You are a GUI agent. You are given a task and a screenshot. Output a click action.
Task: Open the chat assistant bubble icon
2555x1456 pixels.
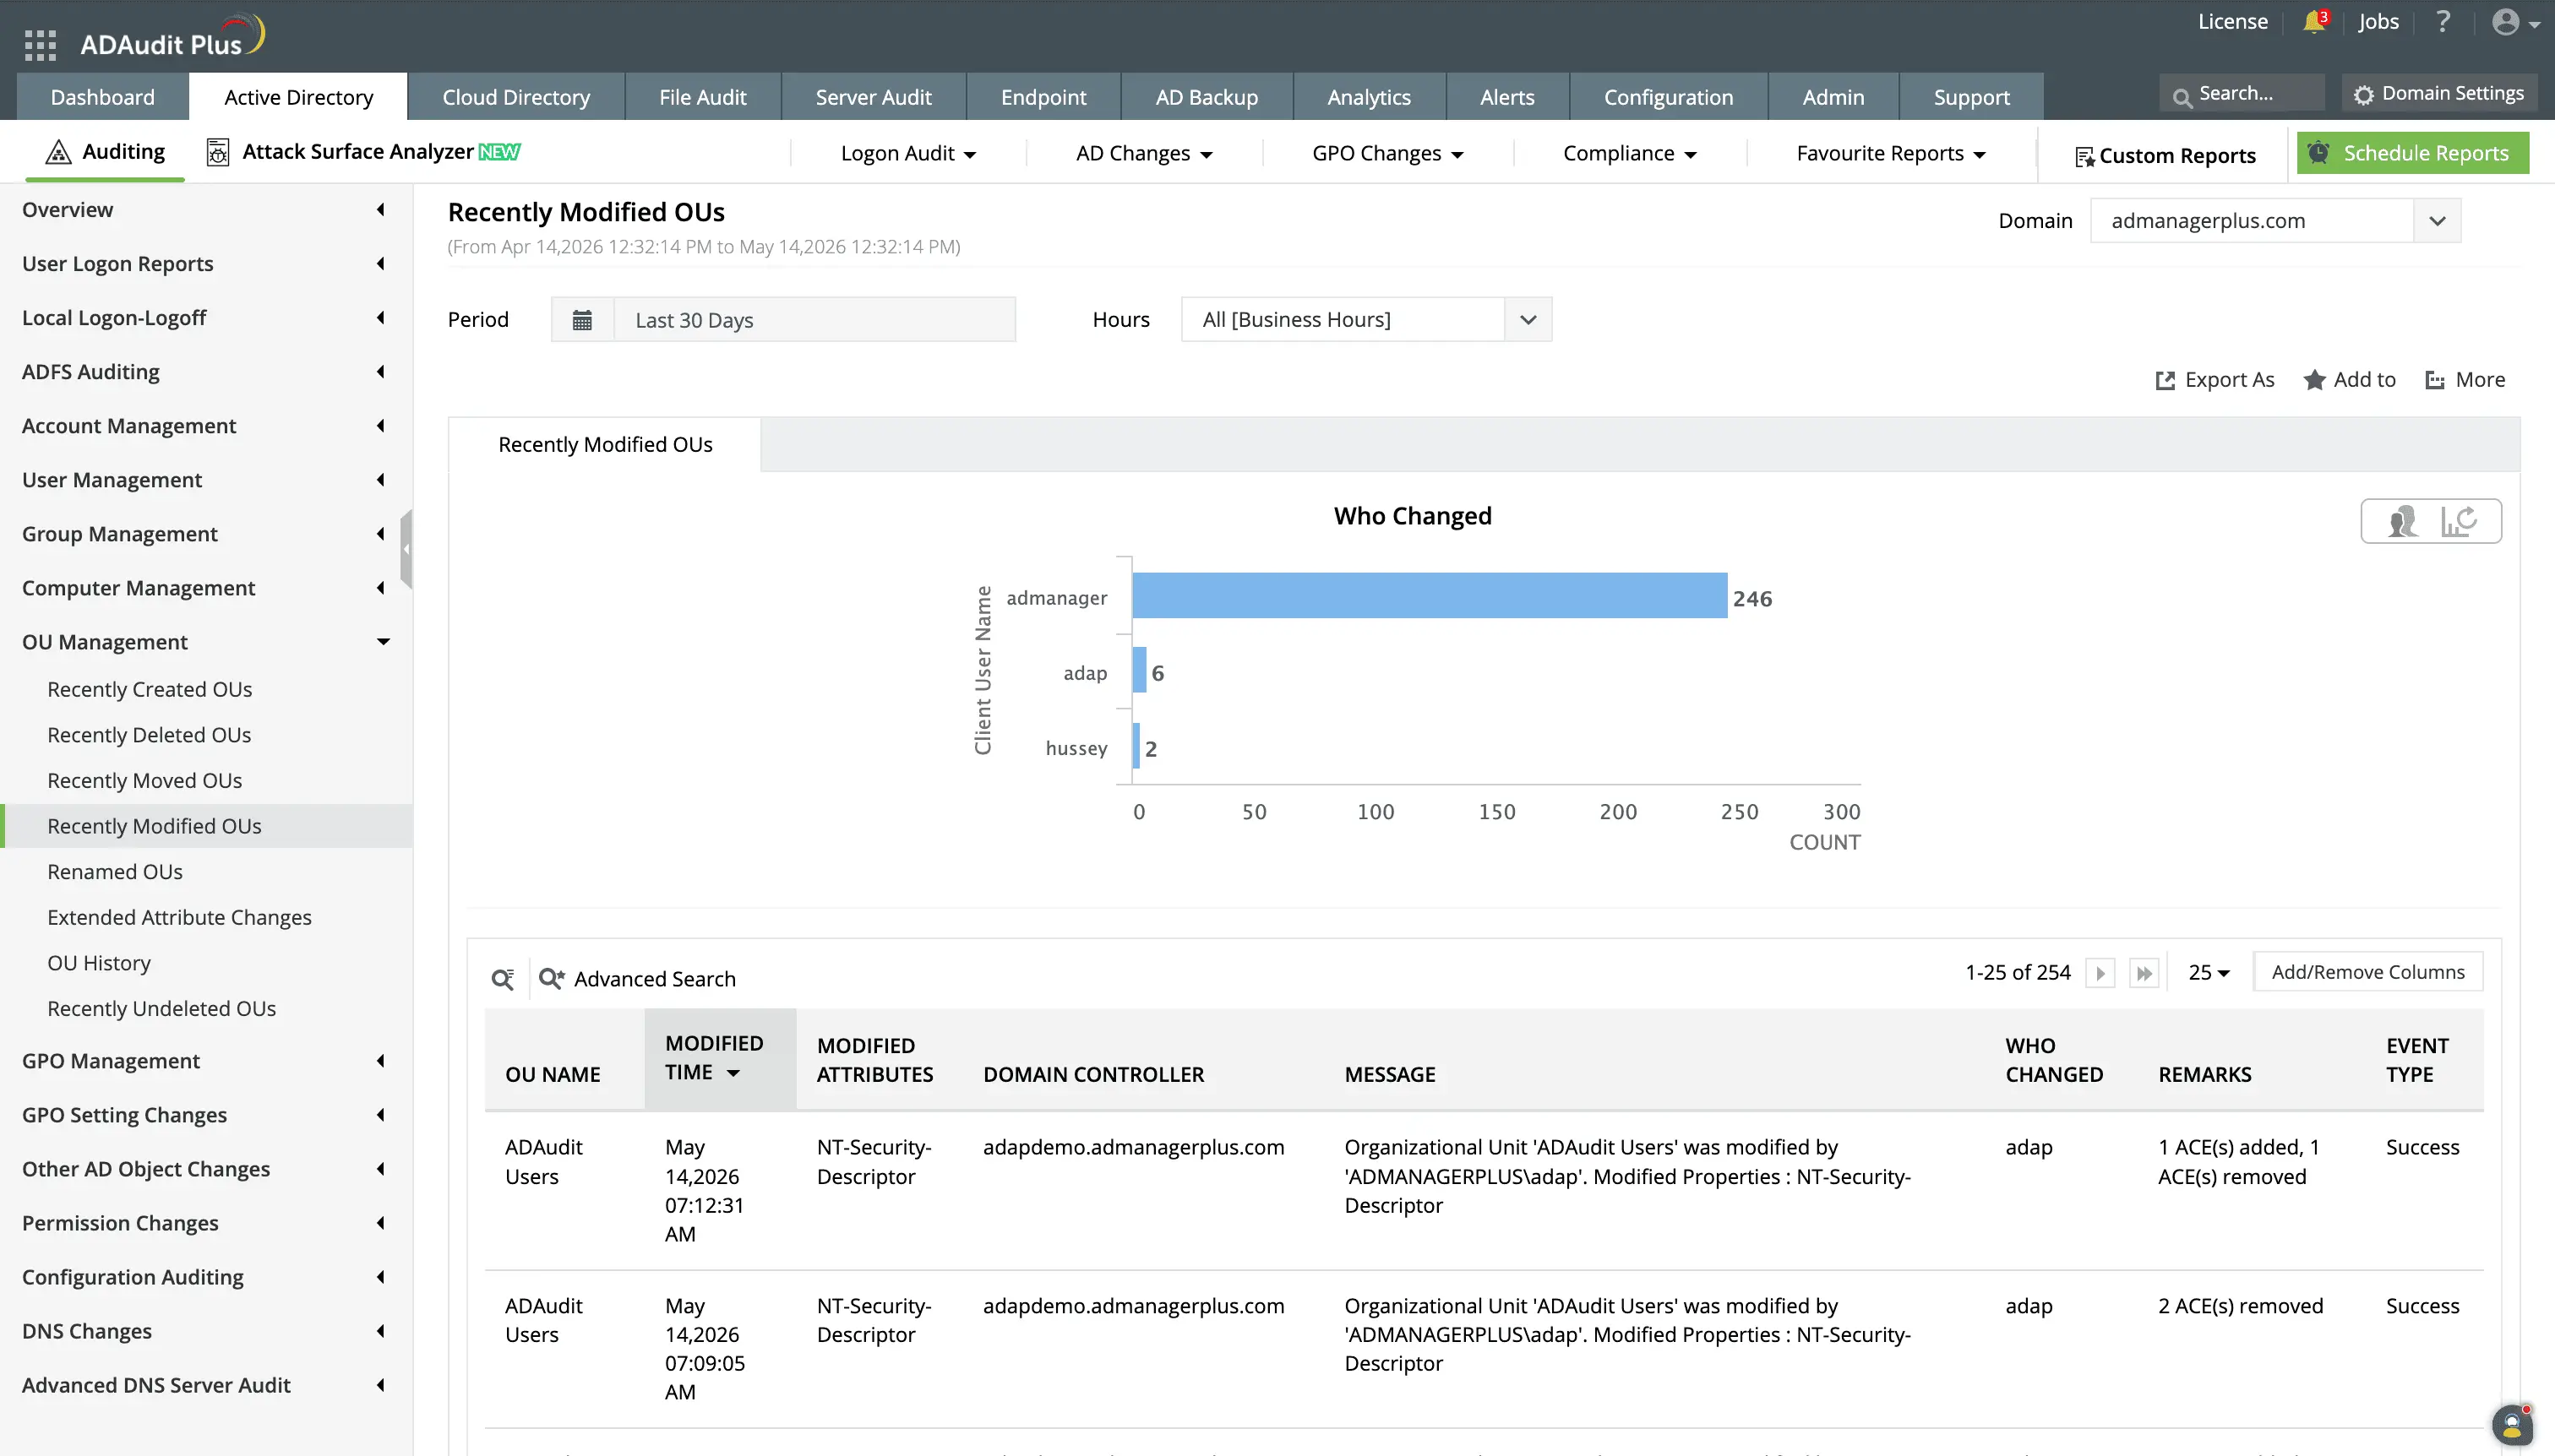pyautogui.click(x=2512, y=1426)
